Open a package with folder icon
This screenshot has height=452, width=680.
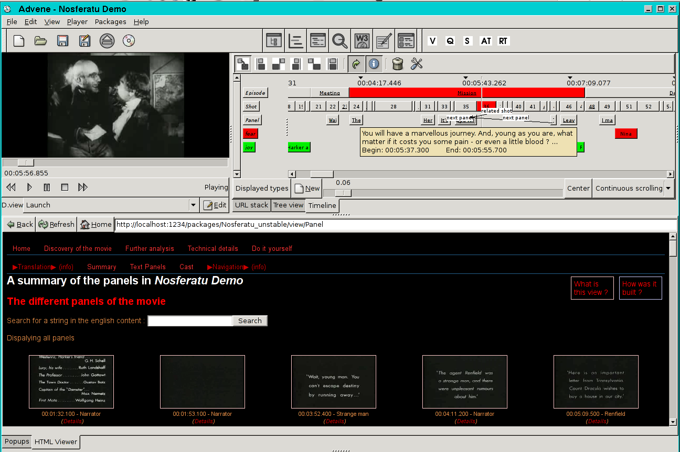41,41
